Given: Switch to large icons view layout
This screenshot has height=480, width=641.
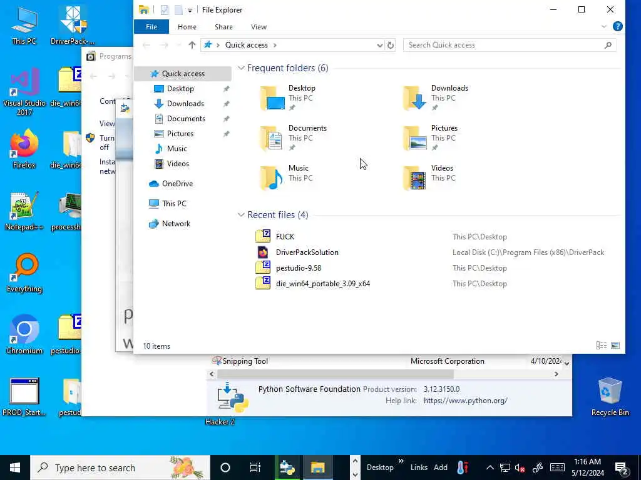Looking at the screenshot, I should click(x=615, y=346).
